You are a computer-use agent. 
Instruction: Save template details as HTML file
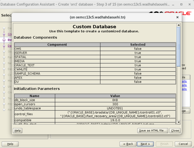pyautogui.click(x=153, y=131)
